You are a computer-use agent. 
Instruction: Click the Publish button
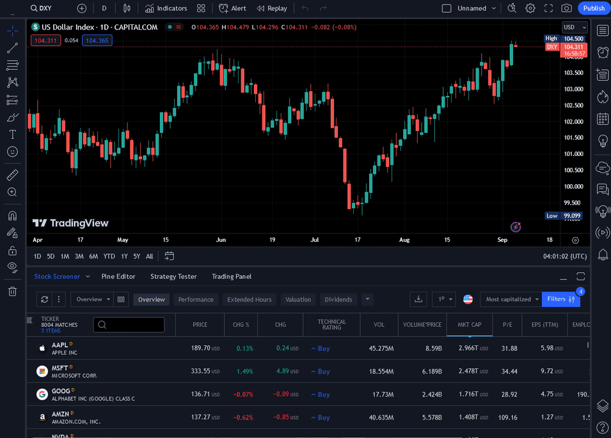(593, 8)
